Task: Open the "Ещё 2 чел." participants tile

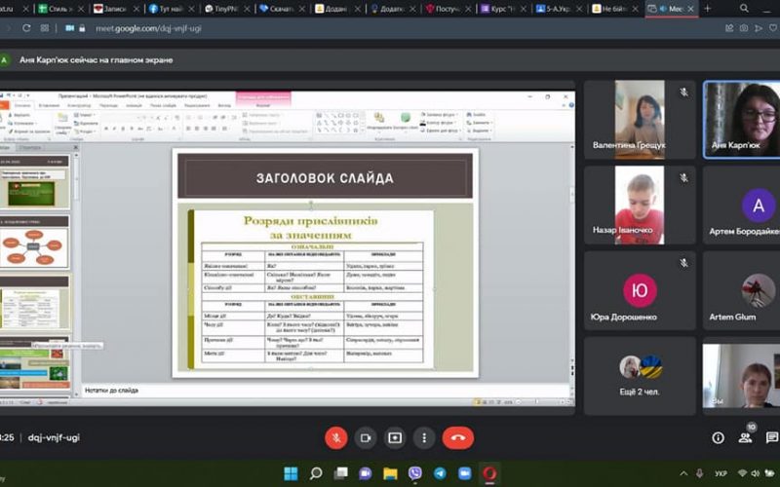Action: (x=640, y=375)
